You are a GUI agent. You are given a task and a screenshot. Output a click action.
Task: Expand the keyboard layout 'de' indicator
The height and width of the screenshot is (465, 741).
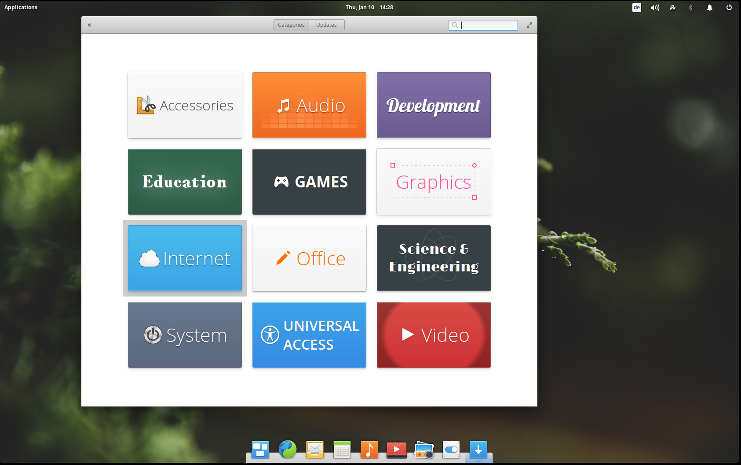[637, 7]
